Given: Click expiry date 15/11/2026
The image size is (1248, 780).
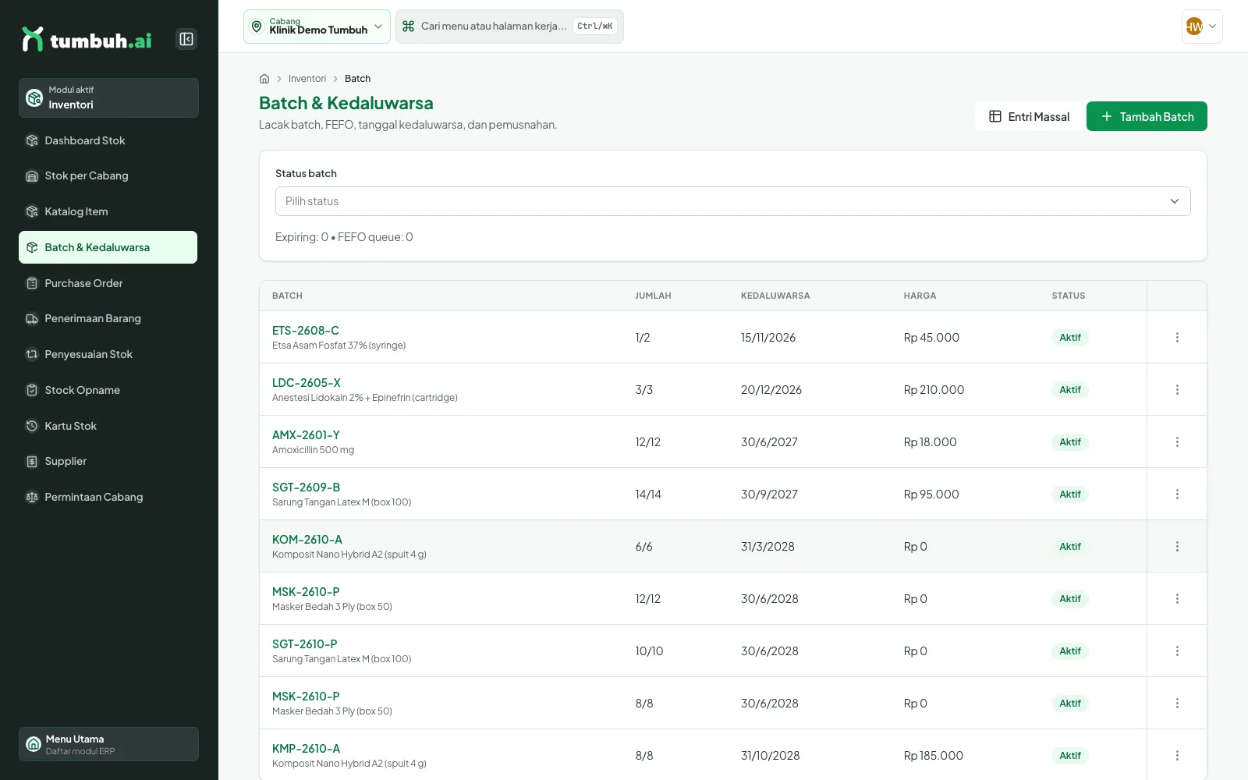Looking at the screenshot, I should pos(768,338).
